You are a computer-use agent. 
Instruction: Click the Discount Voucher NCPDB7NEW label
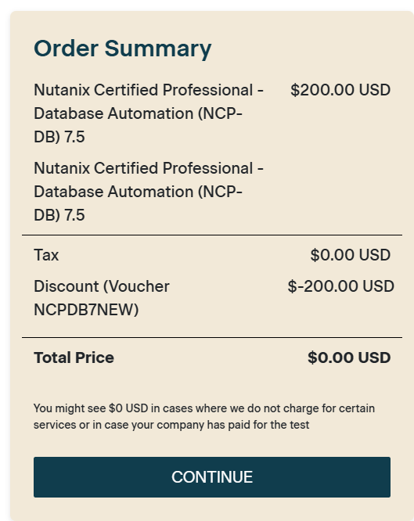coord(102,298)
